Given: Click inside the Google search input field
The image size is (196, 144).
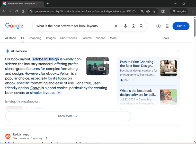Looking at the screenshot, I should click(74, 26).
